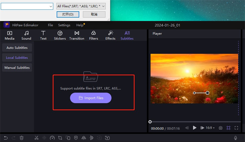This screenshot has height=142, width=245.
Task: Click the crop icon in toolbar
Action: [60, 138]
